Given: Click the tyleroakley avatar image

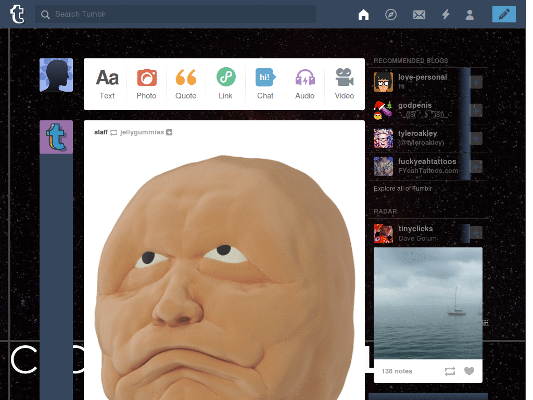Looking at the screenshot, I should [x=383, y=138].
